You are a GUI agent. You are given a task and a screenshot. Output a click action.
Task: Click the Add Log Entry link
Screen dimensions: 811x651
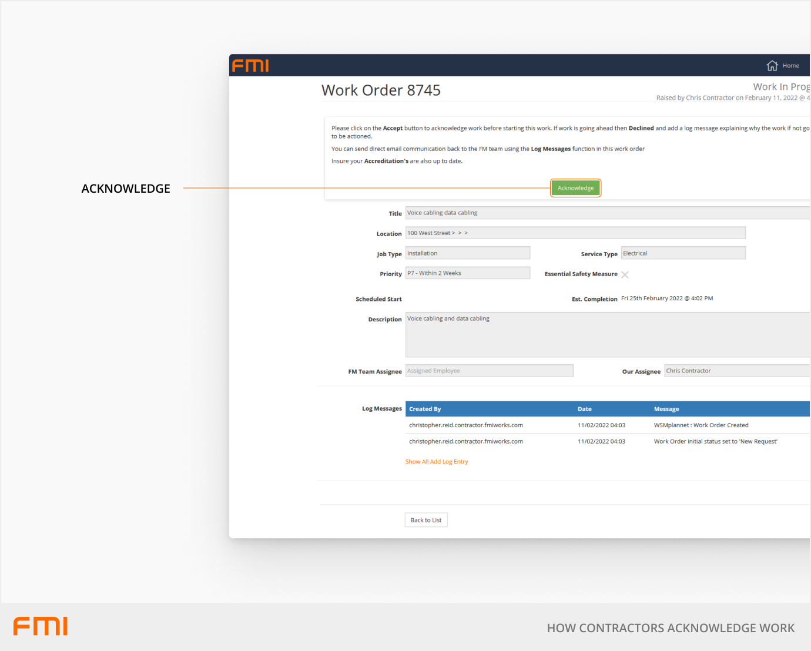coord(449,462)
